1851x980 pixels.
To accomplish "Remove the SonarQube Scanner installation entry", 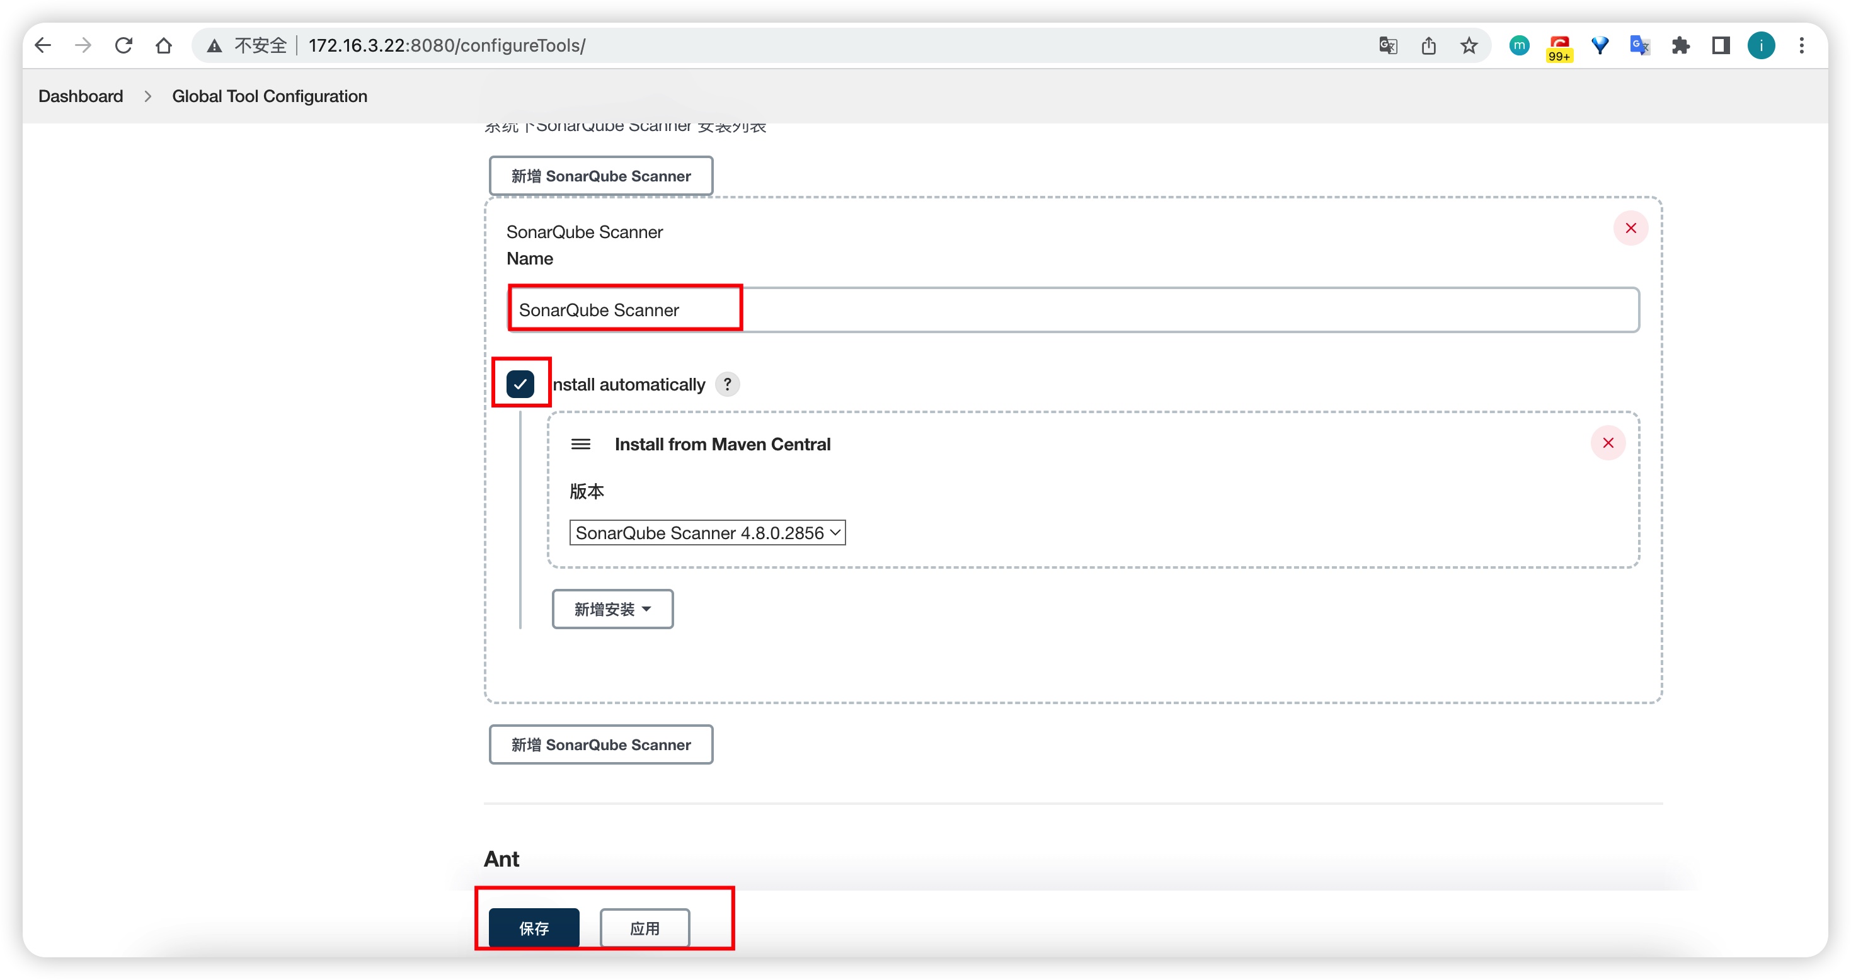I will [x=1630, y=228].
